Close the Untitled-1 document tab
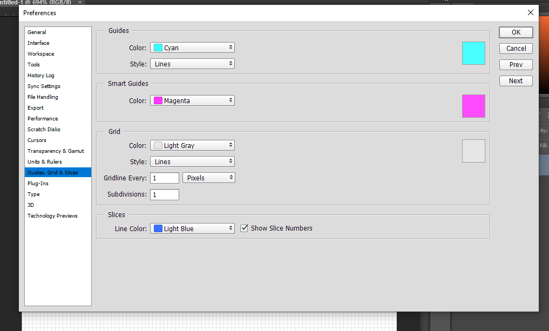This screenshot has height=331, width=549. coord(80,2)
